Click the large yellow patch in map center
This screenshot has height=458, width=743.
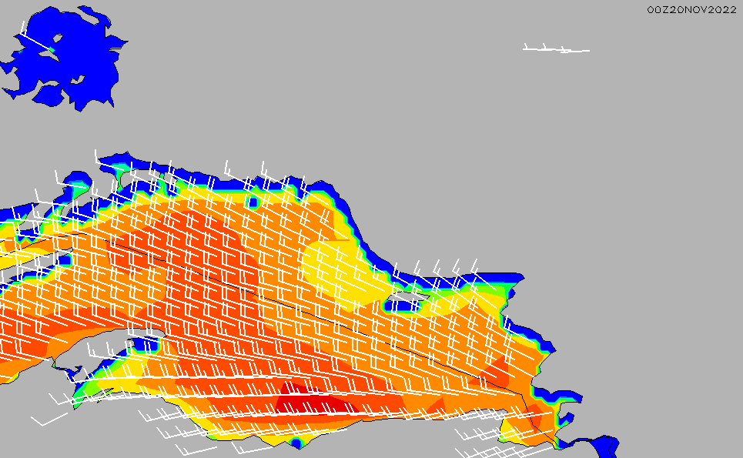point(331,266)
